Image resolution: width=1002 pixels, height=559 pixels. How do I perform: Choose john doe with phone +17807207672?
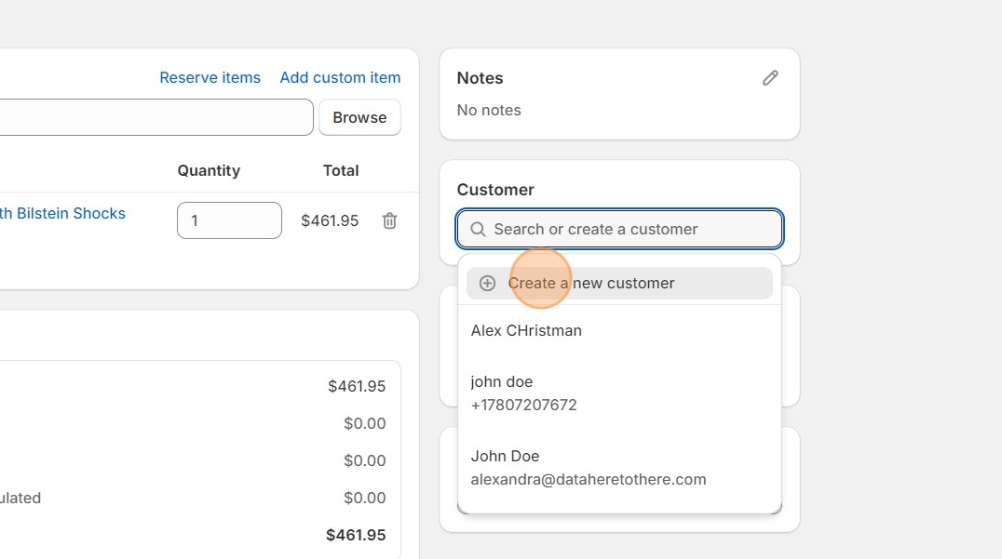(523, 393)
